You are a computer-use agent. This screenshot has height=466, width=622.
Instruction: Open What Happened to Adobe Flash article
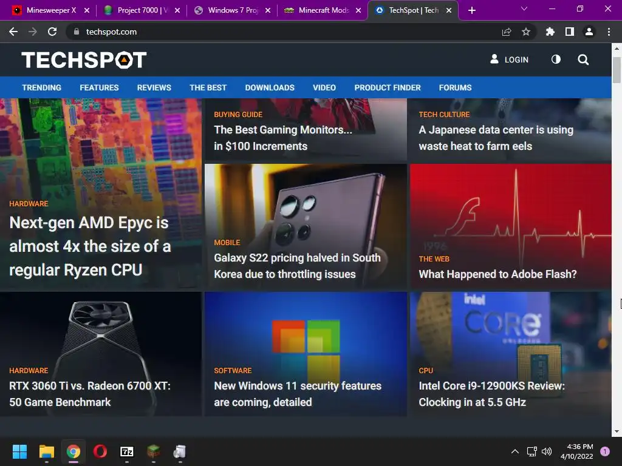497,274
